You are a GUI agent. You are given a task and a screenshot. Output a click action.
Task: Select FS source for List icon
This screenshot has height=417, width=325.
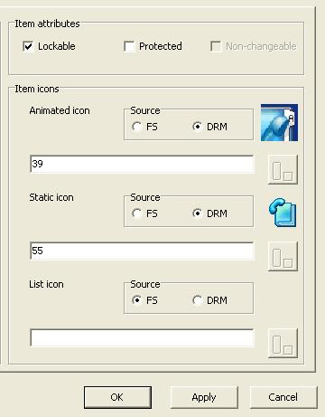pyautogui.click(x=137, y=300)
